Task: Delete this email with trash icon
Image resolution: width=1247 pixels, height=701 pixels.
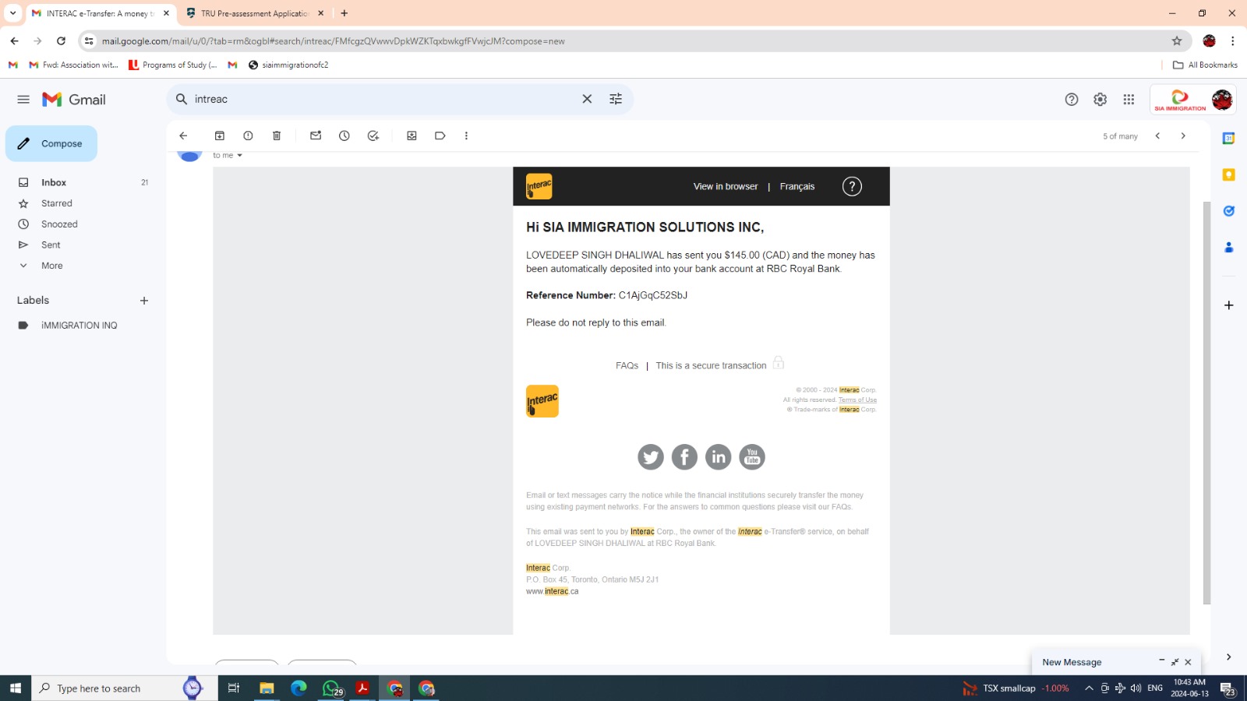Action: (x=277, y=136)
